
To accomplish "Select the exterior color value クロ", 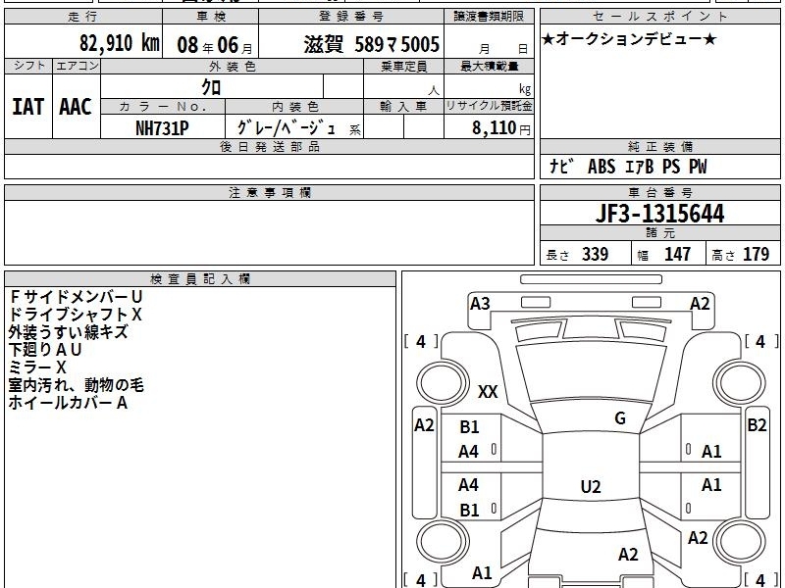I will (x=211, y=87).
